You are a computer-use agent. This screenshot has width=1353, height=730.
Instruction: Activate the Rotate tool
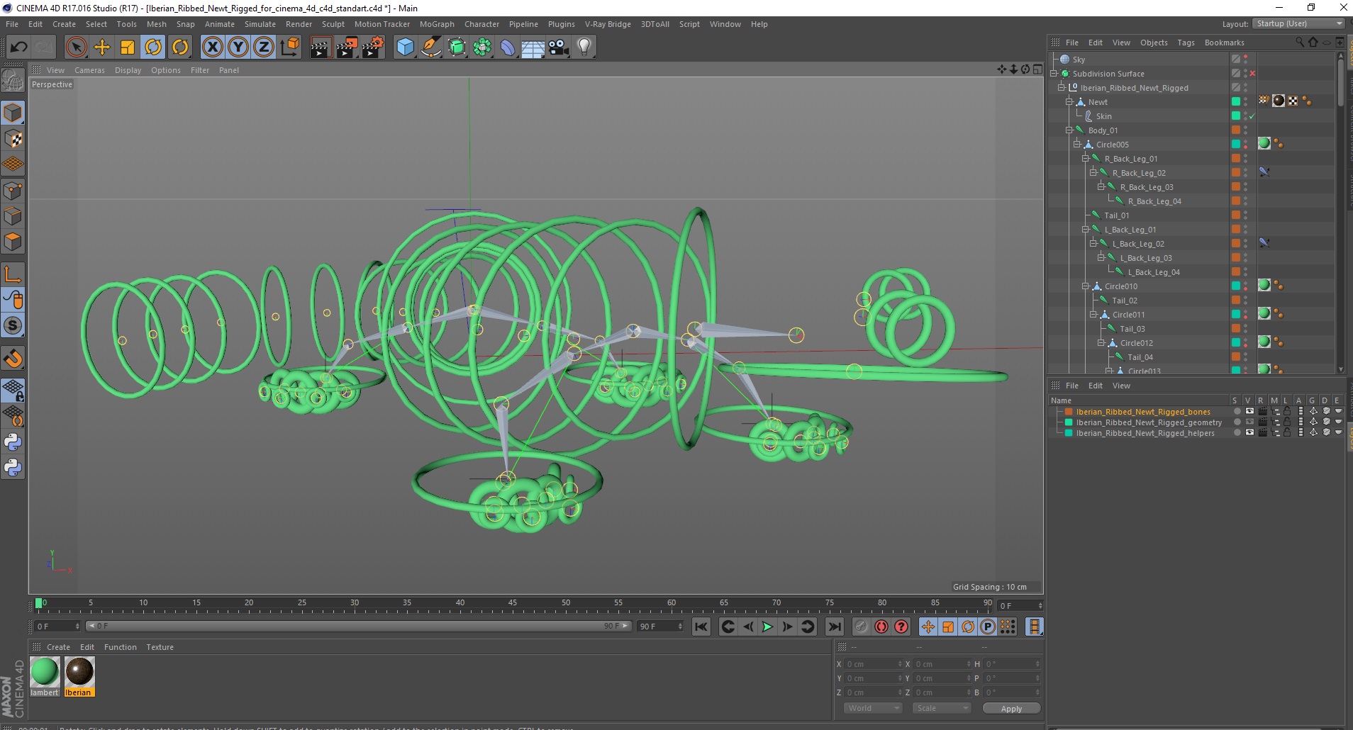153,47
